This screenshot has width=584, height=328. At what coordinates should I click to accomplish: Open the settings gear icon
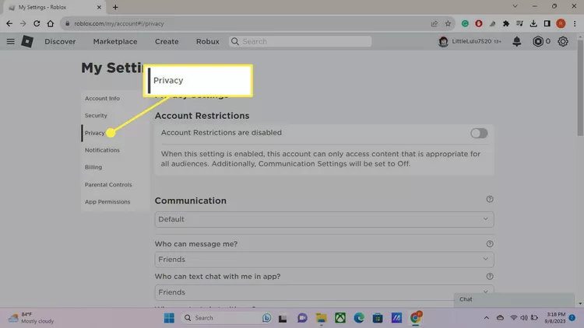pos(563,41)
